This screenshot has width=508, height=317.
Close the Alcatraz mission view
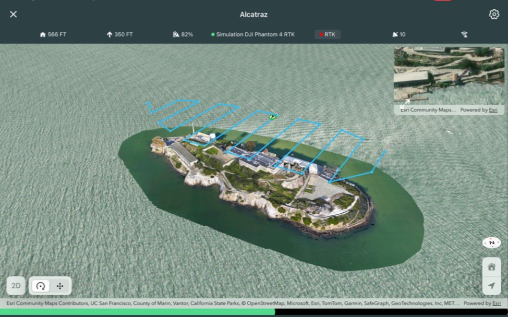(x=13, y=14)
